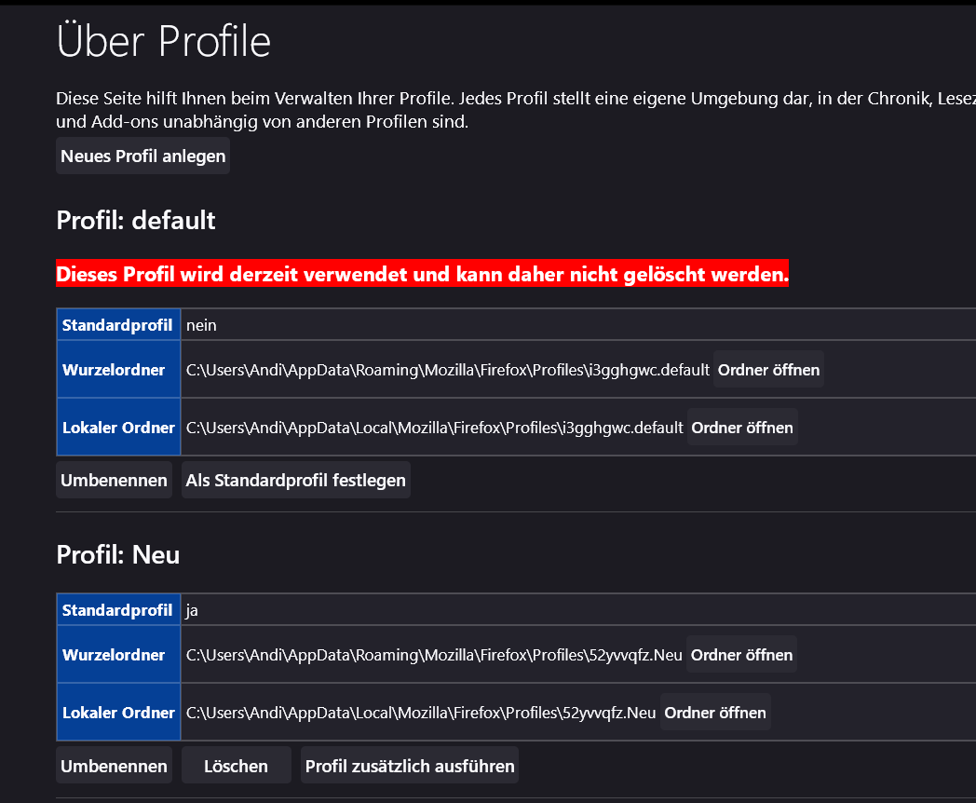This screenshot has width=976, height=803.
Task: Open Lokaler Ordner folder of Neu profile
Action: 715,713
